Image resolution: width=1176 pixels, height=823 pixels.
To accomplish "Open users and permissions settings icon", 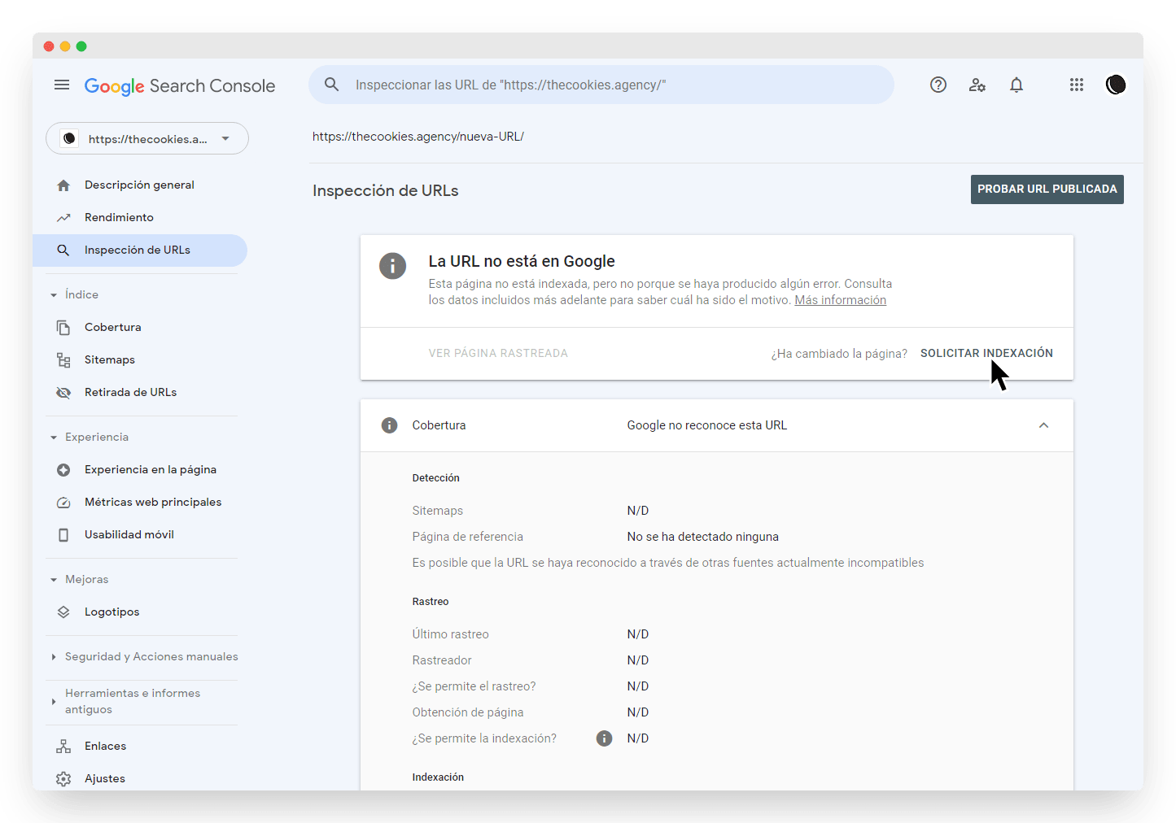I will coord(977,85).
